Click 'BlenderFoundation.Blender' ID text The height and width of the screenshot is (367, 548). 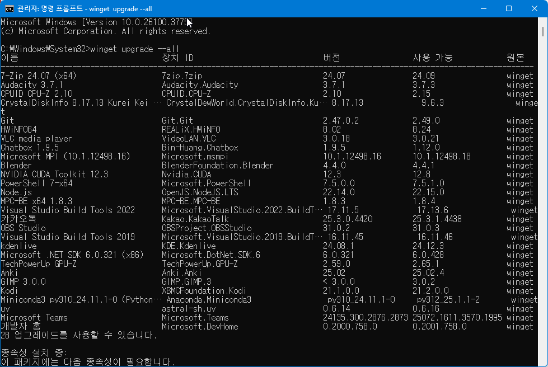217,166
